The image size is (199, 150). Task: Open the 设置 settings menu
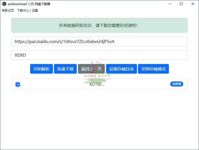(35, 11)
